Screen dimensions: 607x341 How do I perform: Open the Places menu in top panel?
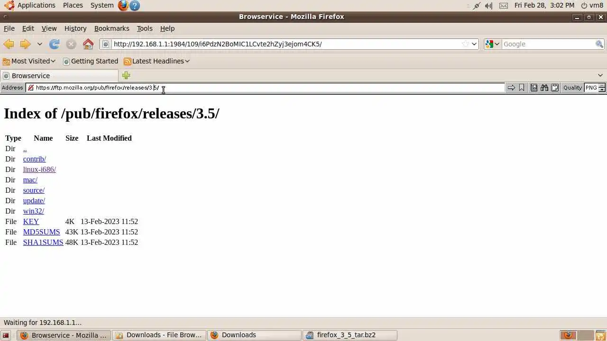73,5
